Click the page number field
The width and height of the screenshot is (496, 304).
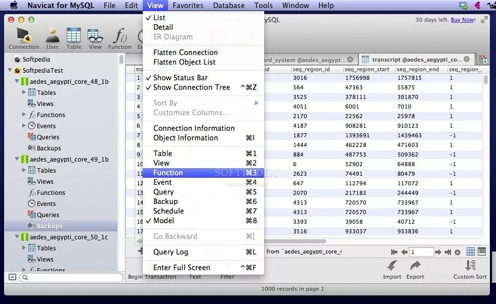tap(421, 252)
